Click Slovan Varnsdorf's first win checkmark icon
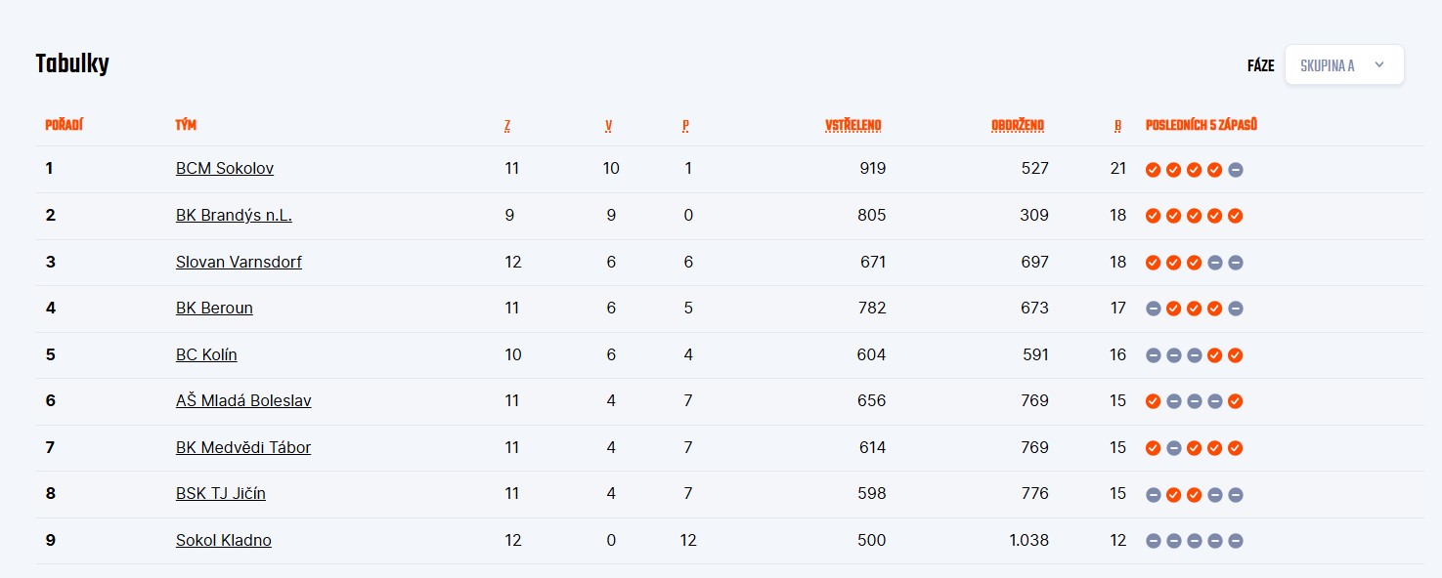Screen dimensions: 1442x578 tap(1154, 263)
